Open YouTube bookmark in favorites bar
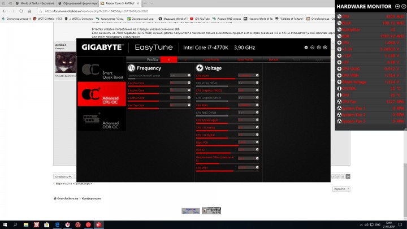Image resolution: width=407 pixels, height=229 pixels. [x=200, y=19]
